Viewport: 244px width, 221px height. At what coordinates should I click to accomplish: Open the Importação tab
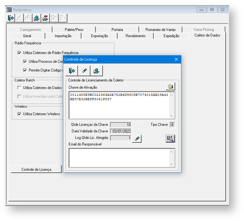point(63,36)
